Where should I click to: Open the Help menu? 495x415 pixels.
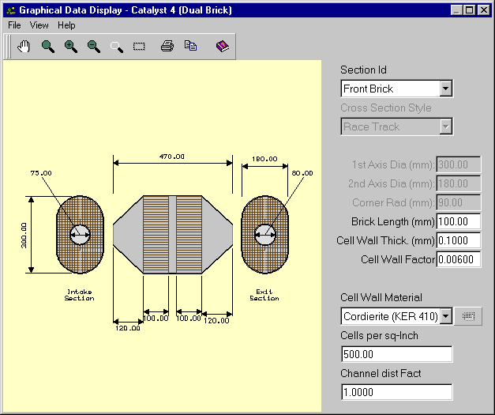(x=66, y=25)
